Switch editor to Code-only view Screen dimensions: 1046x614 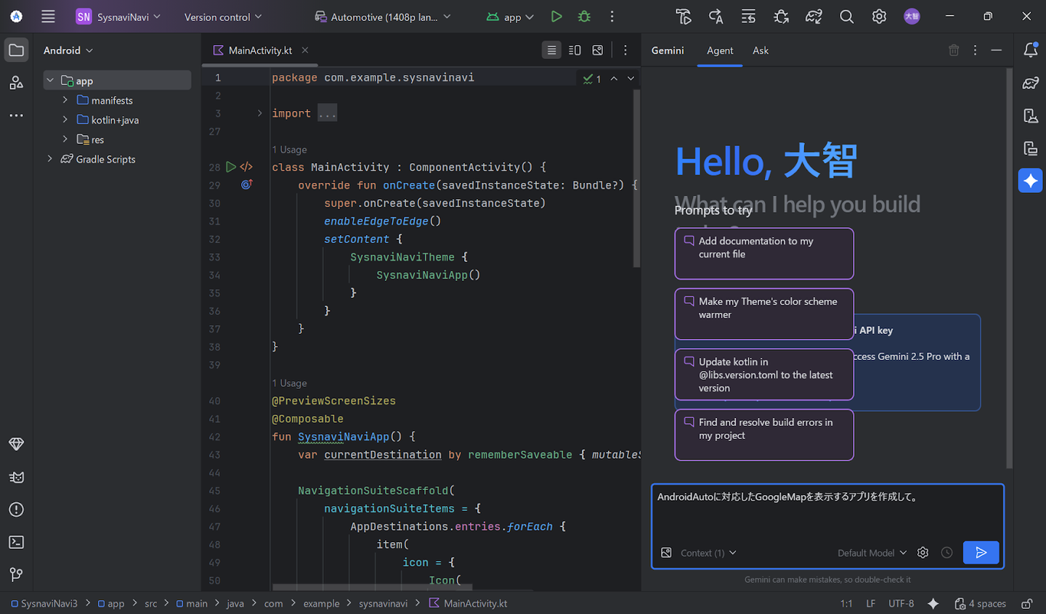(x=551, y=50)
